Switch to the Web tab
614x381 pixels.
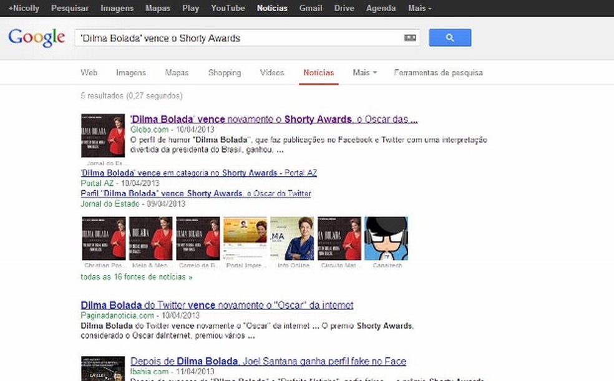coord(89,72)
